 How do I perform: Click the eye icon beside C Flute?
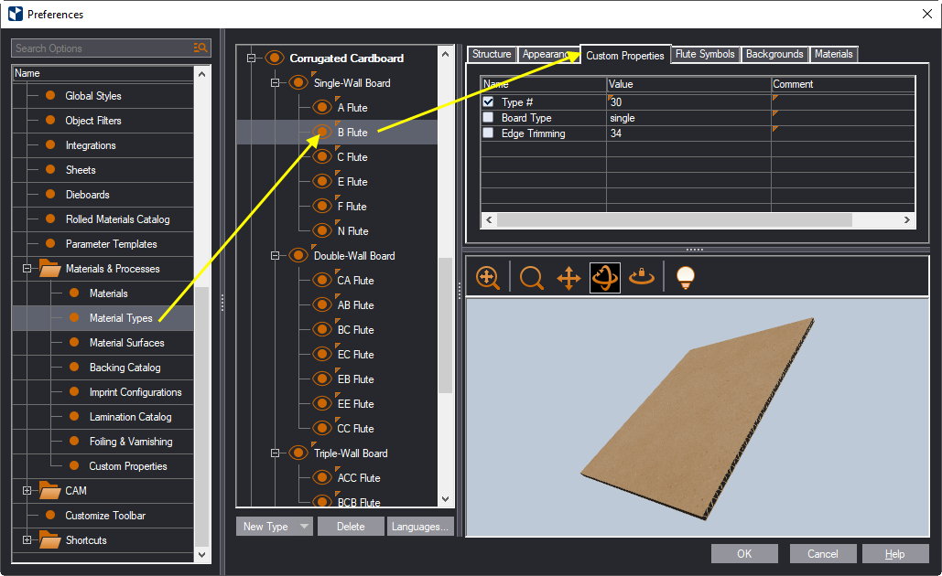tap(322, 157)
